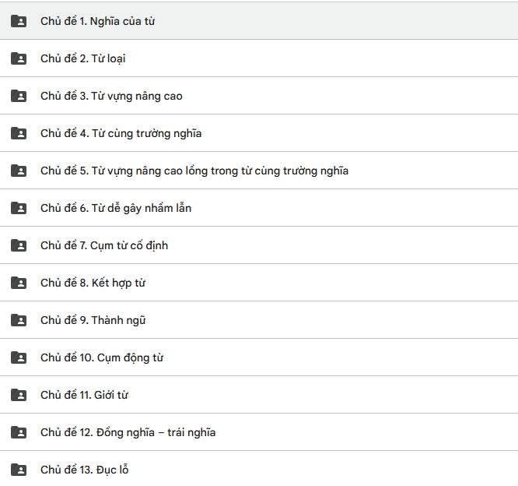
Task: Select Chủ đề 10. Cụm động từ
Action: [101, 357]
